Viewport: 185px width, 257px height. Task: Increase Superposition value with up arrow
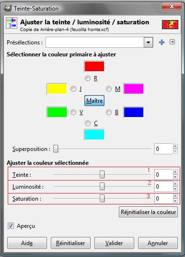(175, 146)
